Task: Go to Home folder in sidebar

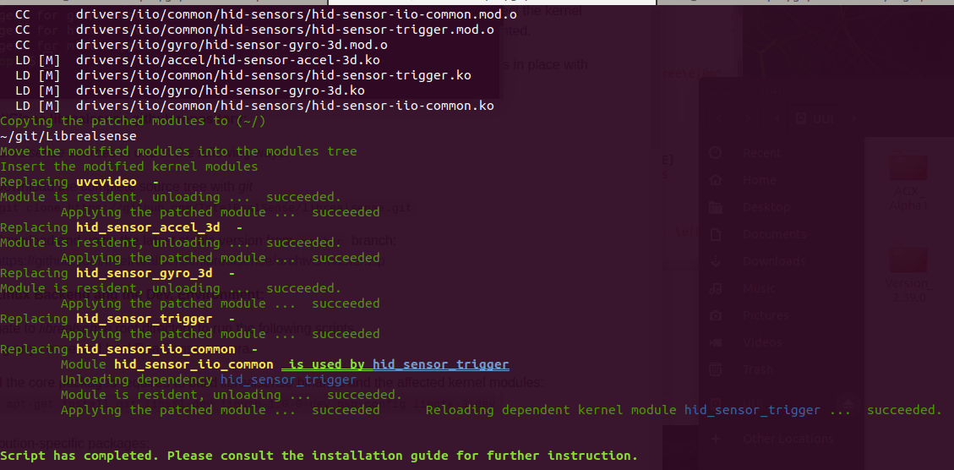Action: click(759, 180)
